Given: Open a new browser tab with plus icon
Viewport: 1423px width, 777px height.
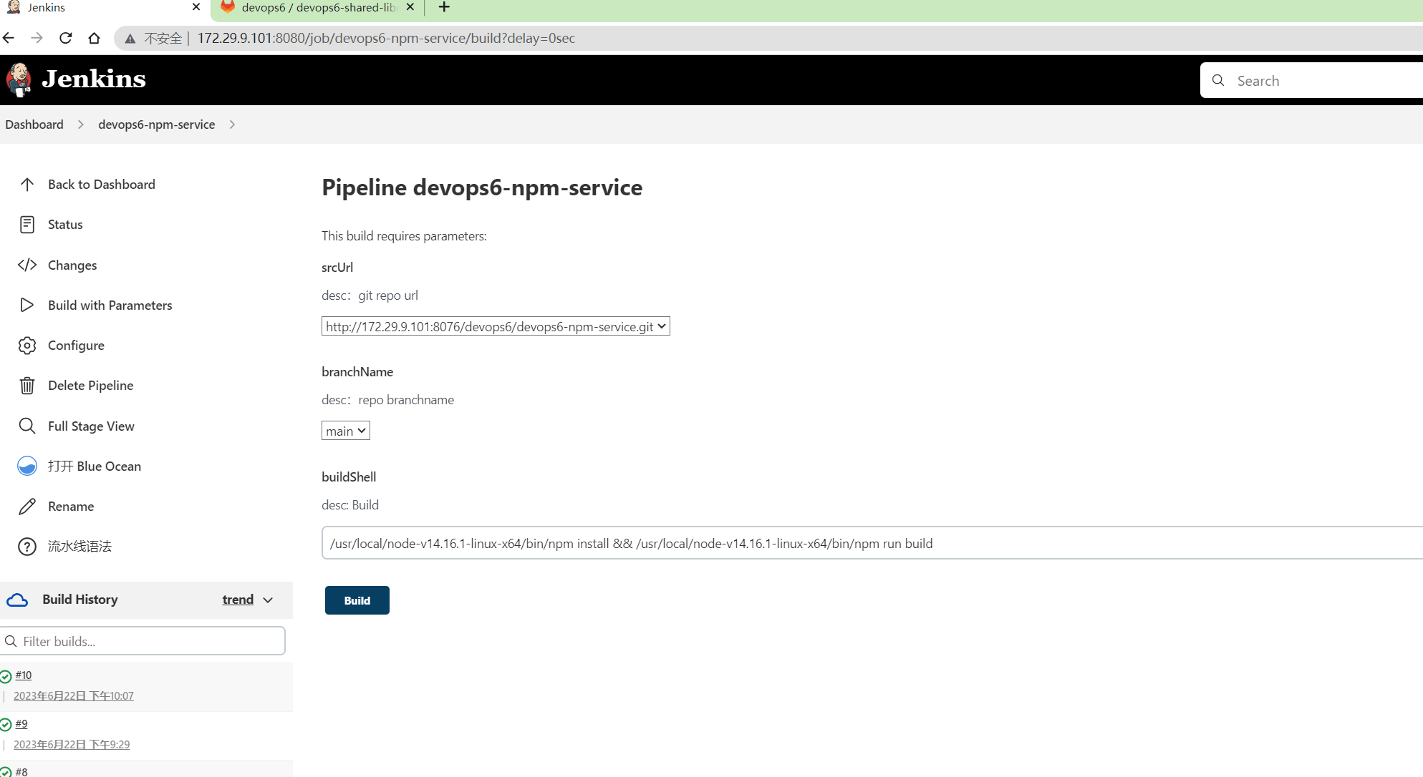Looking at the screenshot, I should coord(444,7).
